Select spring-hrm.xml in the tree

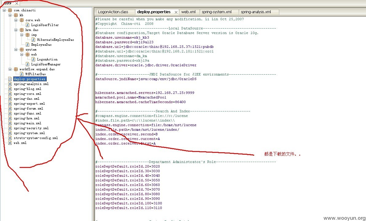pos(26,118)
